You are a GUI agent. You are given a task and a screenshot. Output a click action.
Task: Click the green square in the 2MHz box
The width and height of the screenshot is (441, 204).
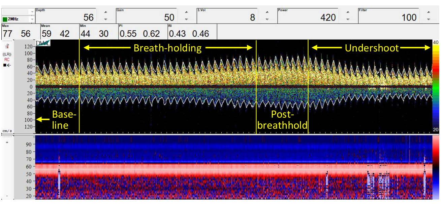(x=5, y=19)
